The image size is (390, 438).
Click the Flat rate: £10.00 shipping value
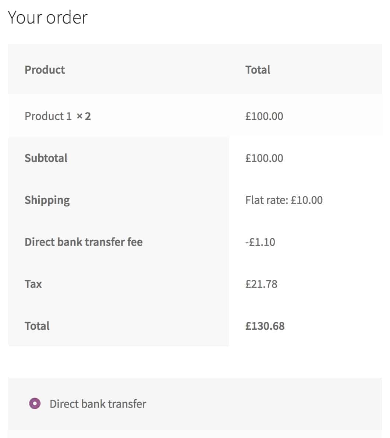pyautogui.click(x=284, y=200)
